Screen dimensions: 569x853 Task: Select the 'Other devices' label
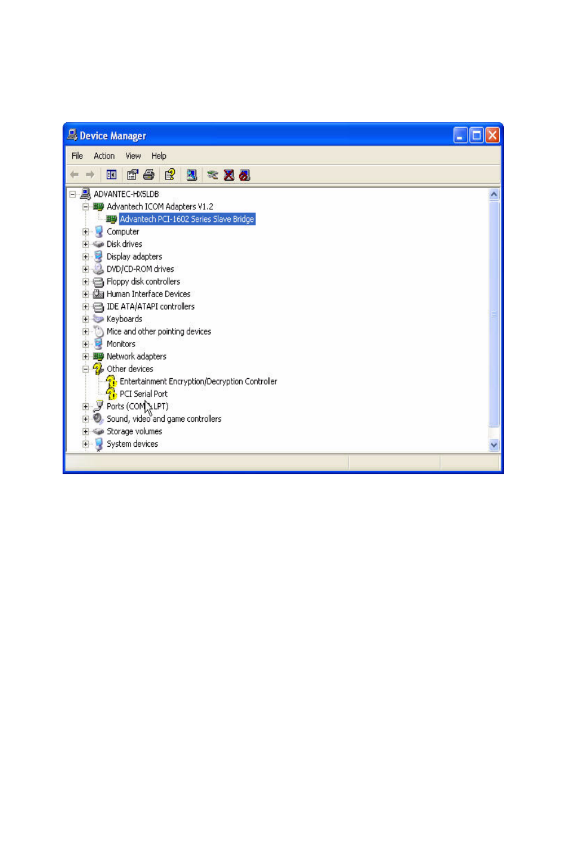130,369
